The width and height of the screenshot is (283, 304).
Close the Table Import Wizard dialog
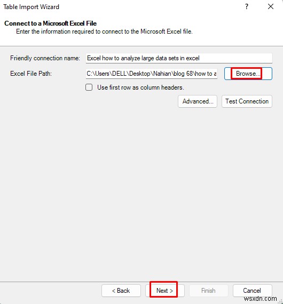tap(271, 6)
